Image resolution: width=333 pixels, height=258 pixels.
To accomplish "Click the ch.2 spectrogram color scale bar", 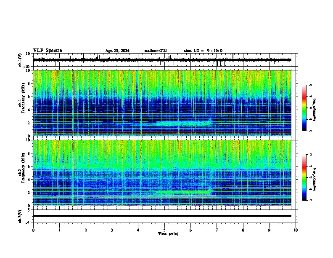I will click(304, 177).
